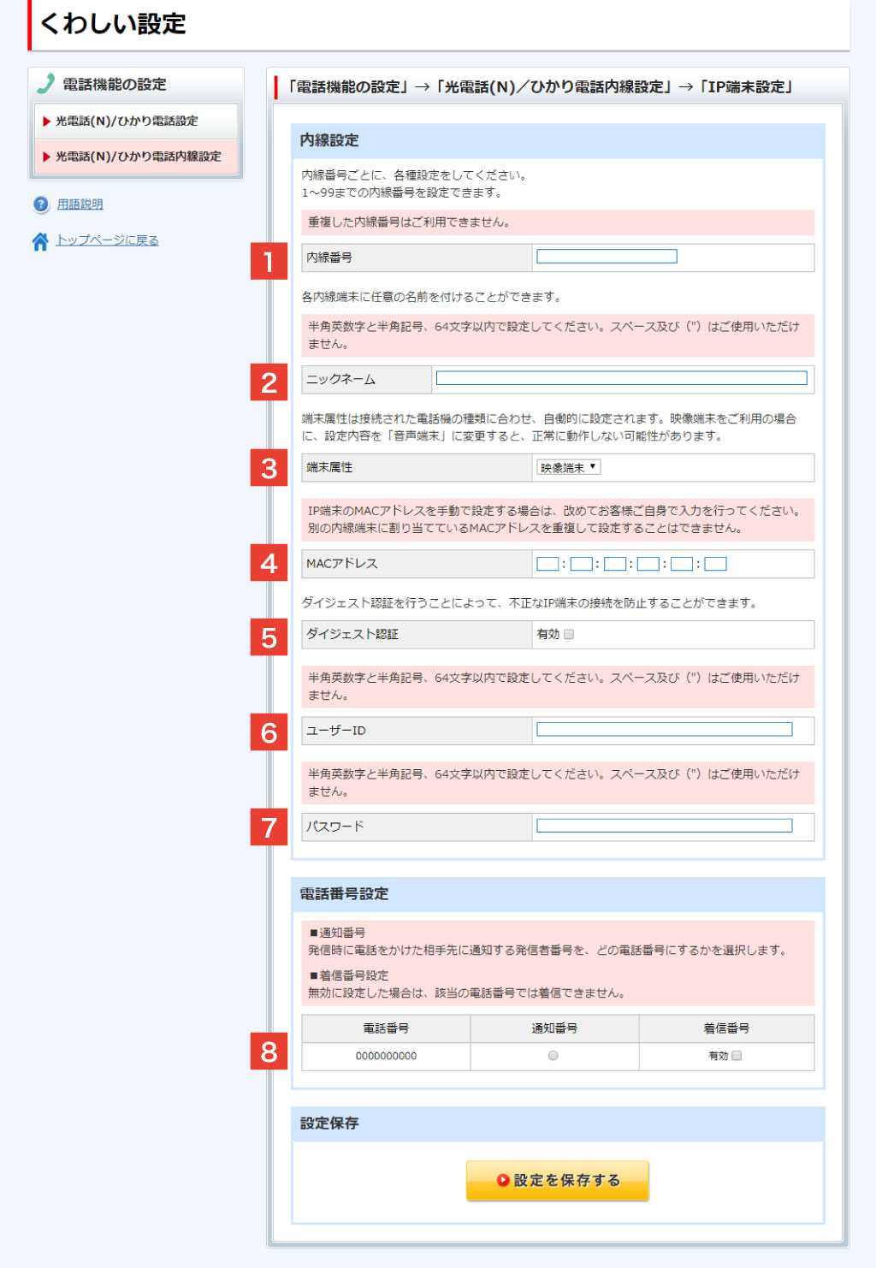Click the green phone icon in sidebar header
876x1268 pixels.
[x=46, y=84]
